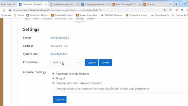Open the browser home page icon
Screen dimensions: 188x106
[4, 10]
